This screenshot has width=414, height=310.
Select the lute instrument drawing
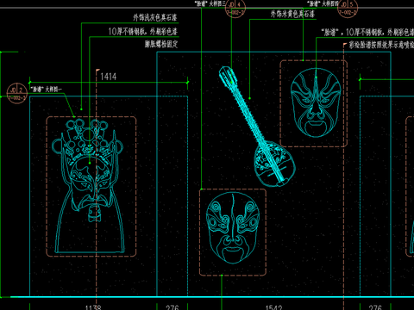pyautogui.click(x=257, y=127)
